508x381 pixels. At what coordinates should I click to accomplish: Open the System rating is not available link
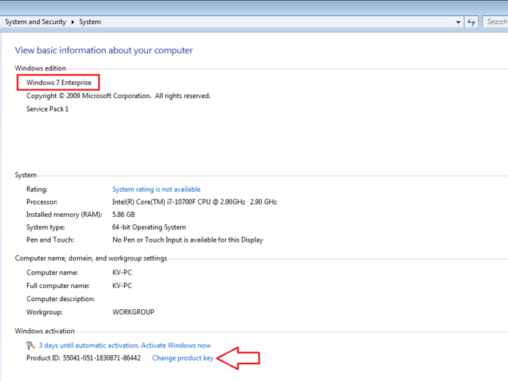(156, 189)
